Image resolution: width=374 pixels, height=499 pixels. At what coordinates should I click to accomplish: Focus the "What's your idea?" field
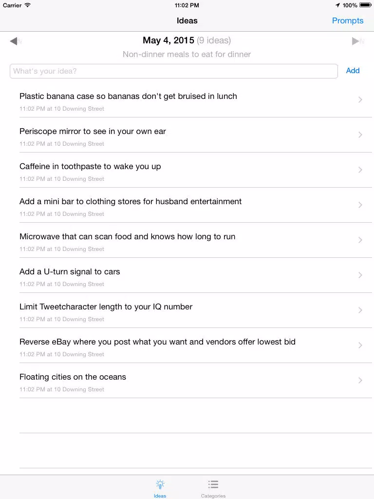pyautogui.click(x=174, y=71)
